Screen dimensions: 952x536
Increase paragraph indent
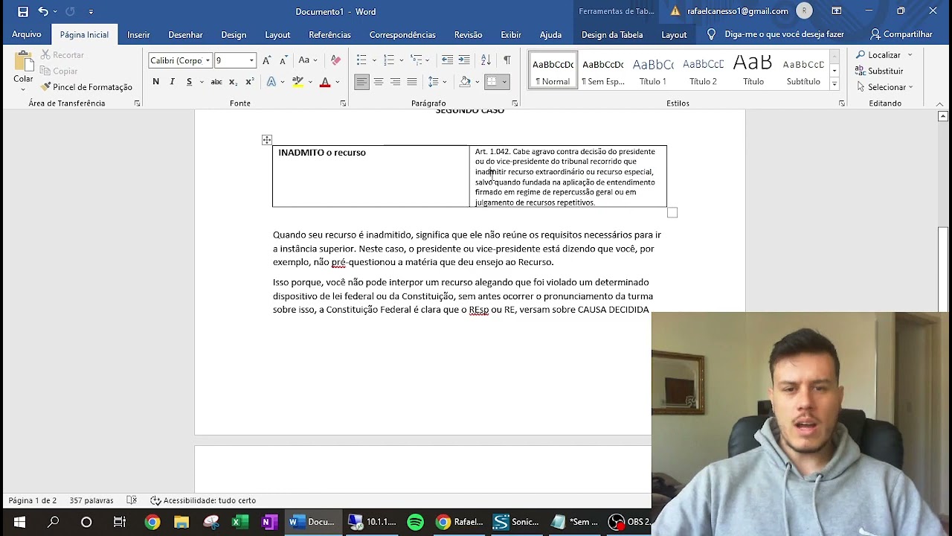(x=464, y=60)
